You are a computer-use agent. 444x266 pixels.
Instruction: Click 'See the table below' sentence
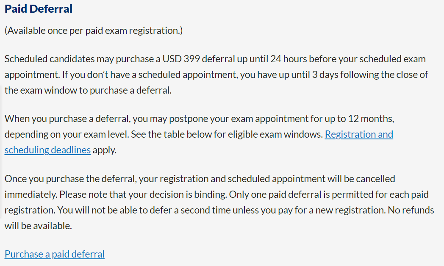227,134
